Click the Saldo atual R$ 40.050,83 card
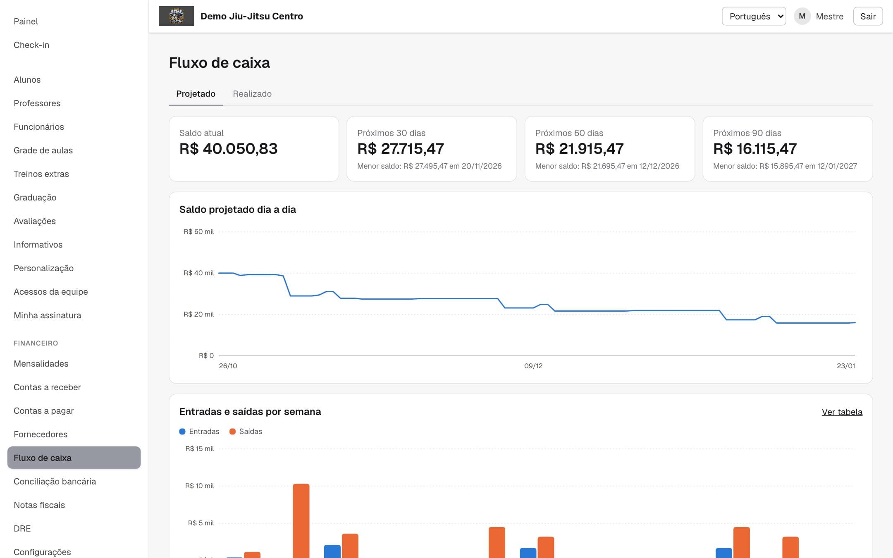The height and width of the screenshot is (558, 893). (x=254, y=149)
